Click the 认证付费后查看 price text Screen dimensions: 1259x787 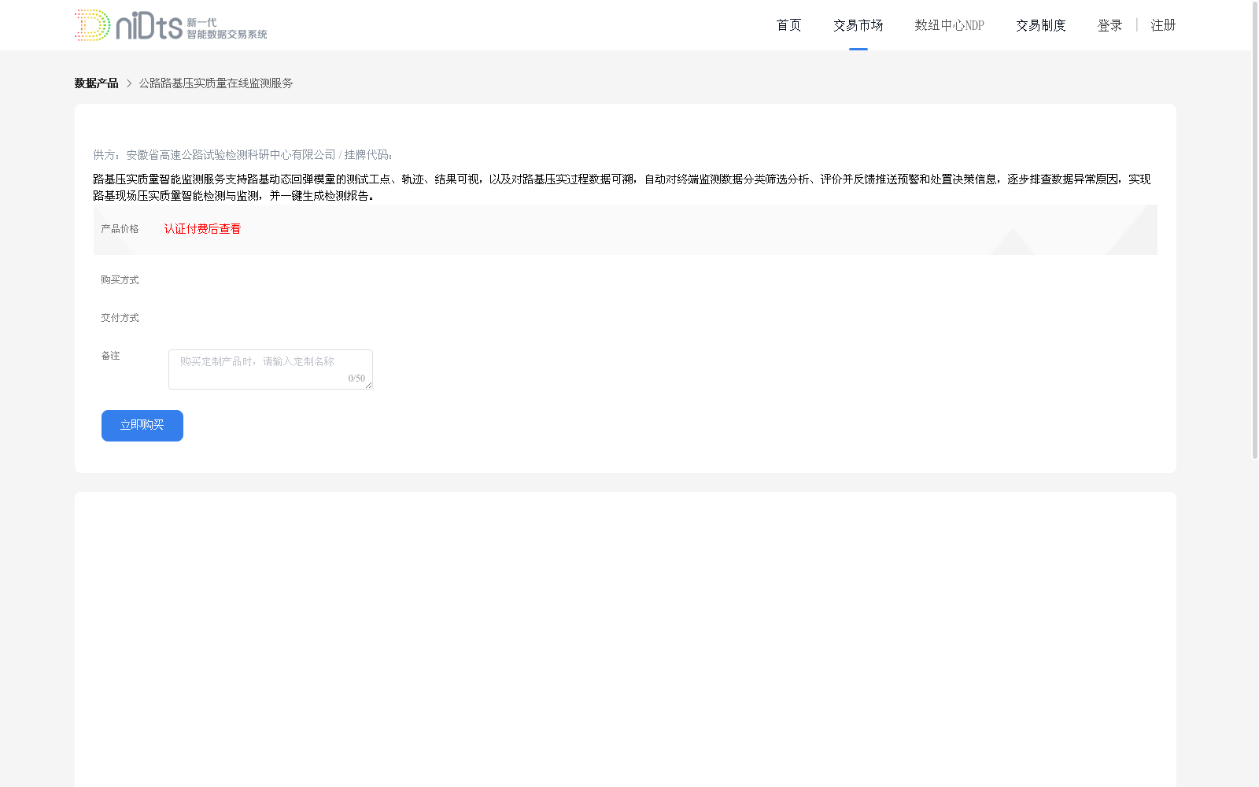pyautogui.click(x=202, y=229)
